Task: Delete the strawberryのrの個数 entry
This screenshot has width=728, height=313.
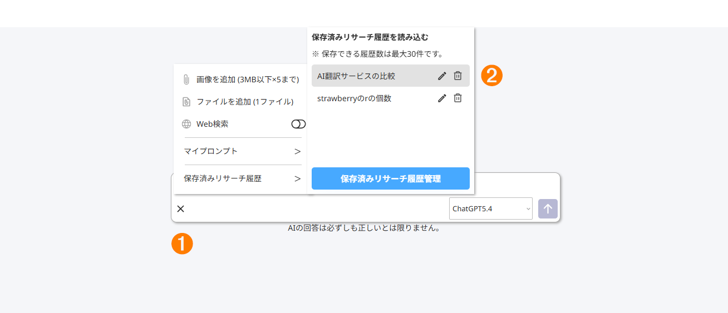Action: click(x=458, y=98)
